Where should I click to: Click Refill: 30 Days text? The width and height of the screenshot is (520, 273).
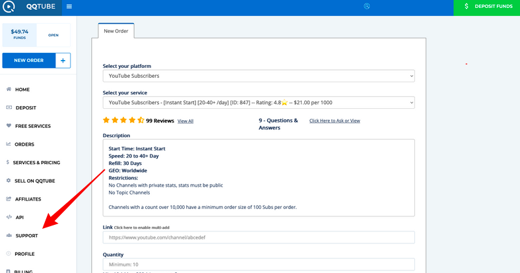coord(125,164)
